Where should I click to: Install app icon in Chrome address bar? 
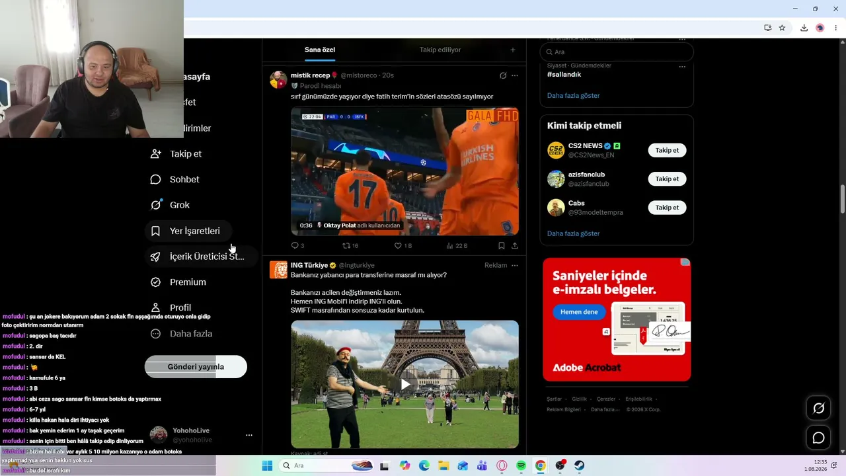[767, 28]
